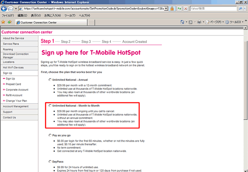The width and height of the screenshot is (248, 172).
Task: Open Hot Wi-Fi Devices sidebar link
Action: (19, 67)
